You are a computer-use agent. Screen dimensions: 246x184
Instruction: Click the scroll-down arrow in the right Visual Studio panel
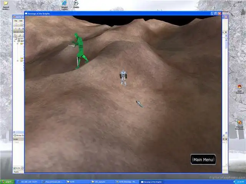pos(226,133)
